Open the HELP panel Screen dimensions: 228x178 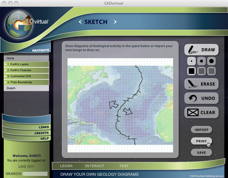pyautogui.click(x=45, y=139)
